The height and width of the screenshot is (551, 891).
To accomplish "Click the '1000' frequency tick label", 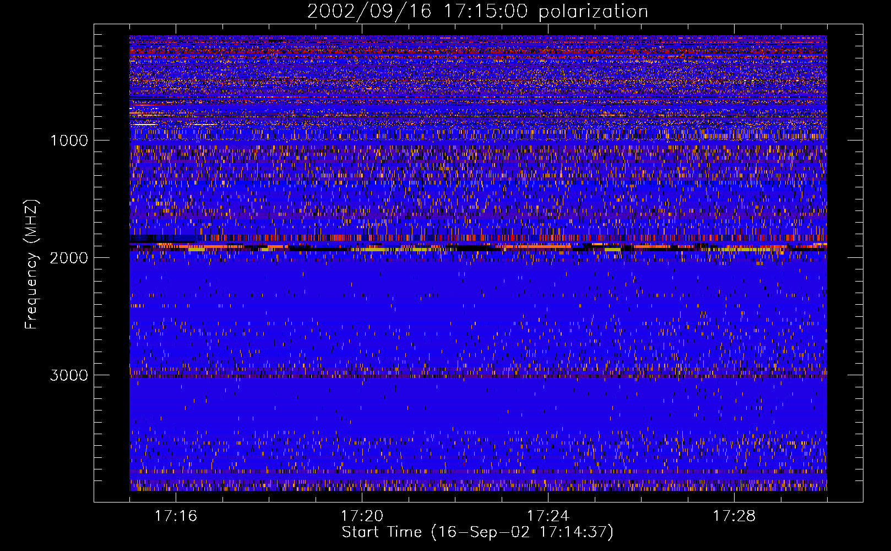I will click(69, 141).
